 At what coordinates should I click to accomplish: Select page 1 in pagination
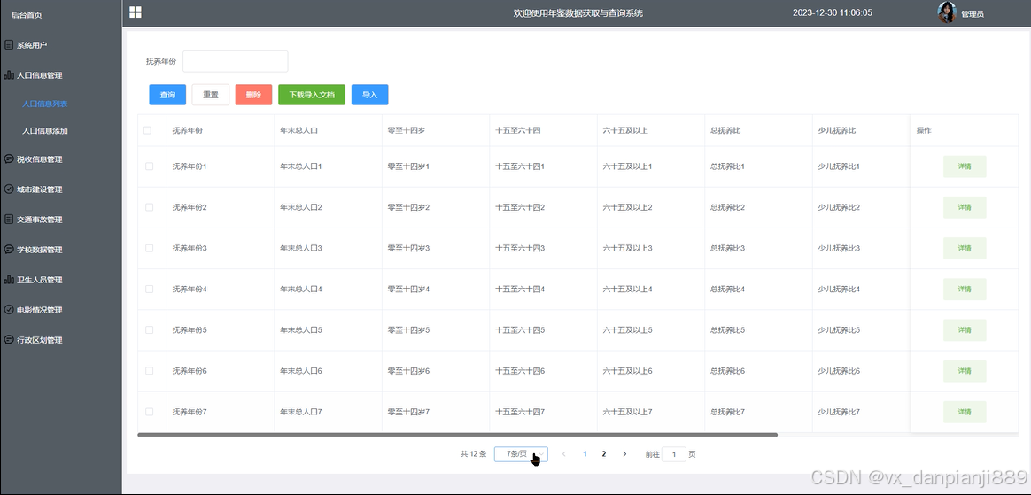point(585,453)
